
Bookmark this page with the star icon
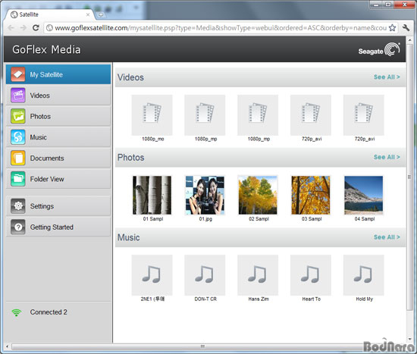coord(392,27)
